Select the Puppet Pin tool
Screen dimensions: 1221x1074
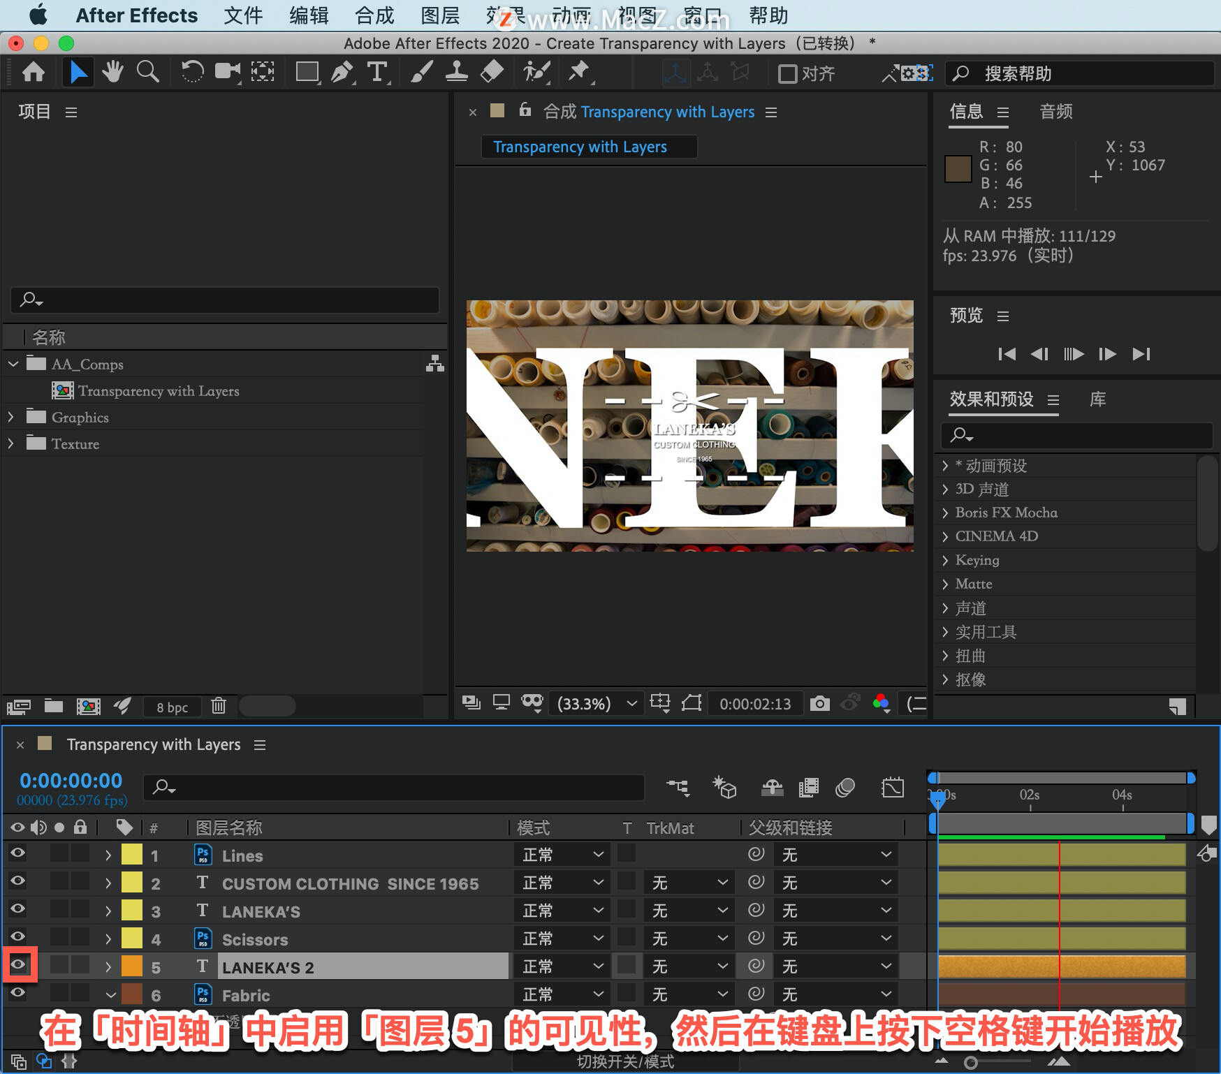point(579,72)
